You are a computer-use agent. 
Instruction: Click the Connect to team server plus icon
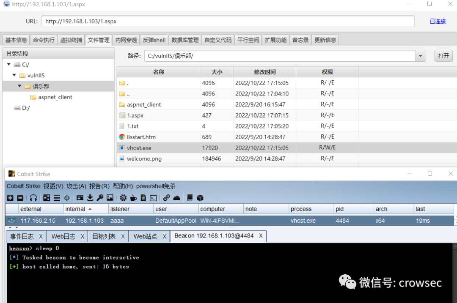click(10, 198)
